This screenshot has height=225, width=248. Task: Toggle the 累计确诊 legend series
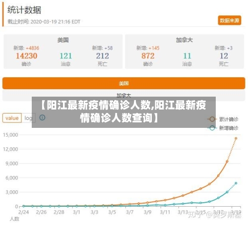click(223, 119)
